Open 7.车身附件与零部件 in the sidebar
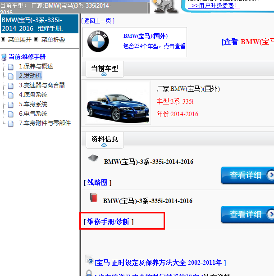The width and height of the screenshot is (274, 276). pyautogui.click(x=45, y=123)
